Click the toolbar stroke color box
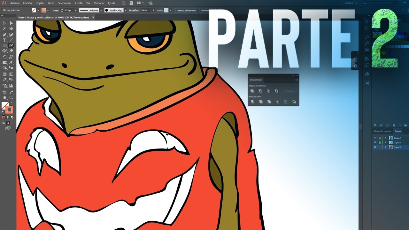 pos(9,110)
